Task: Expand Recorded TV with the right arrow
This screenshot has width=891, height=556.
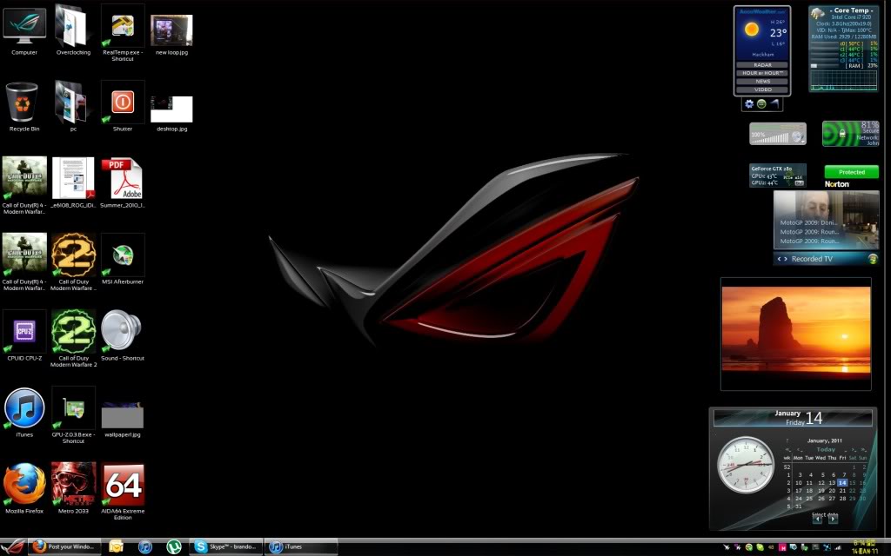Action: point(787,258)
